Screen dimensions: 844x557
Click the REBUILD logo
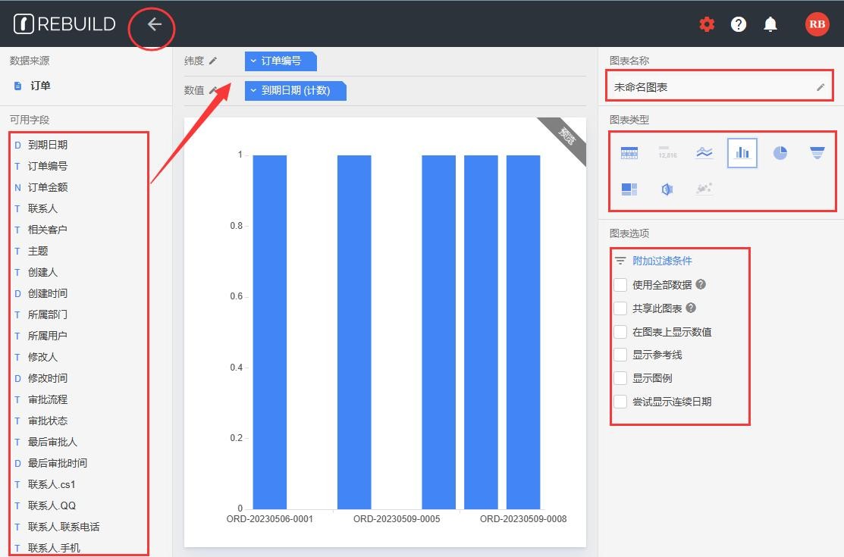(x=64, y=24)
